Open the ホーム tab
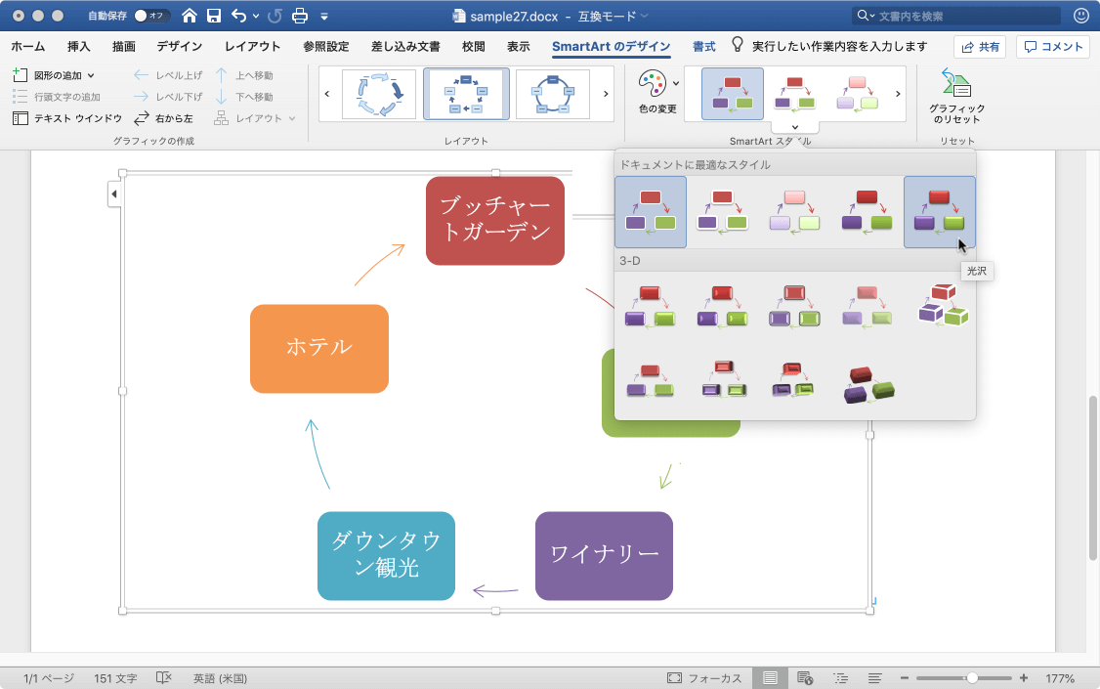 pyautogui.click(x=28, y=46)
